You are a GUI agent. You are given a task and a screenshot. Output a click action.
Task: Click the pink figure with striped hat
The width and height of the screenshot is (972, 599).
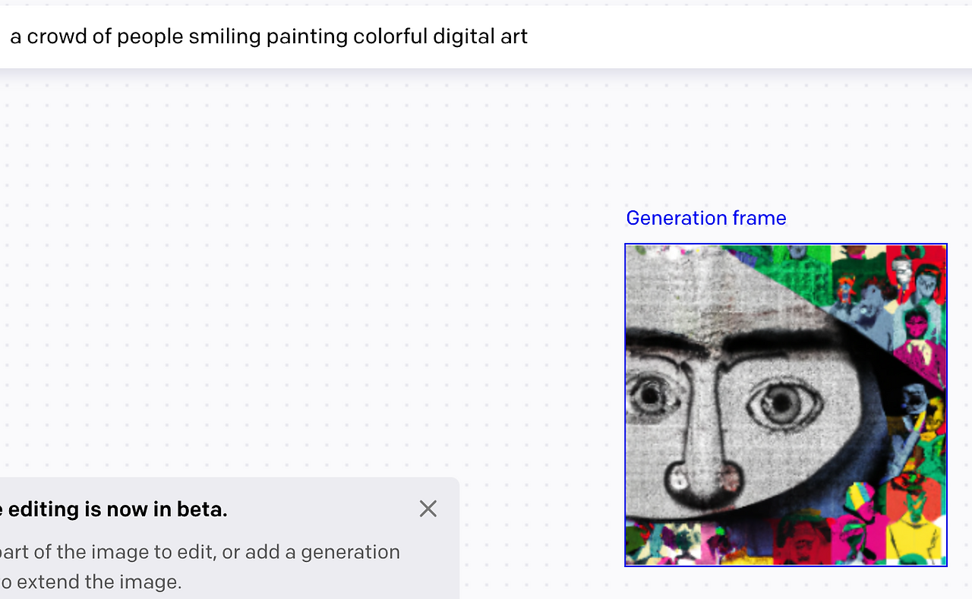pyautogui.click(x=860, y=524)
